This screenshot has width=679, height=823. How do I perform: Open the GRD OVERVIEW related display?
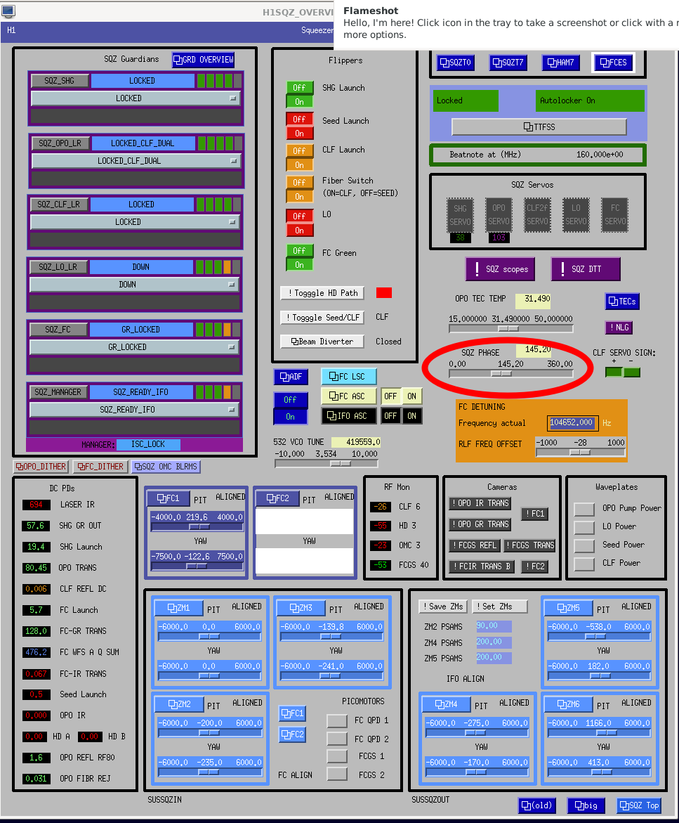click(x=203, y=60)
